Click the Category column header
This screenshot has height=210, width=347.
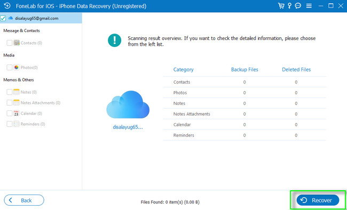pyautogui.click(x=183, y=70)
